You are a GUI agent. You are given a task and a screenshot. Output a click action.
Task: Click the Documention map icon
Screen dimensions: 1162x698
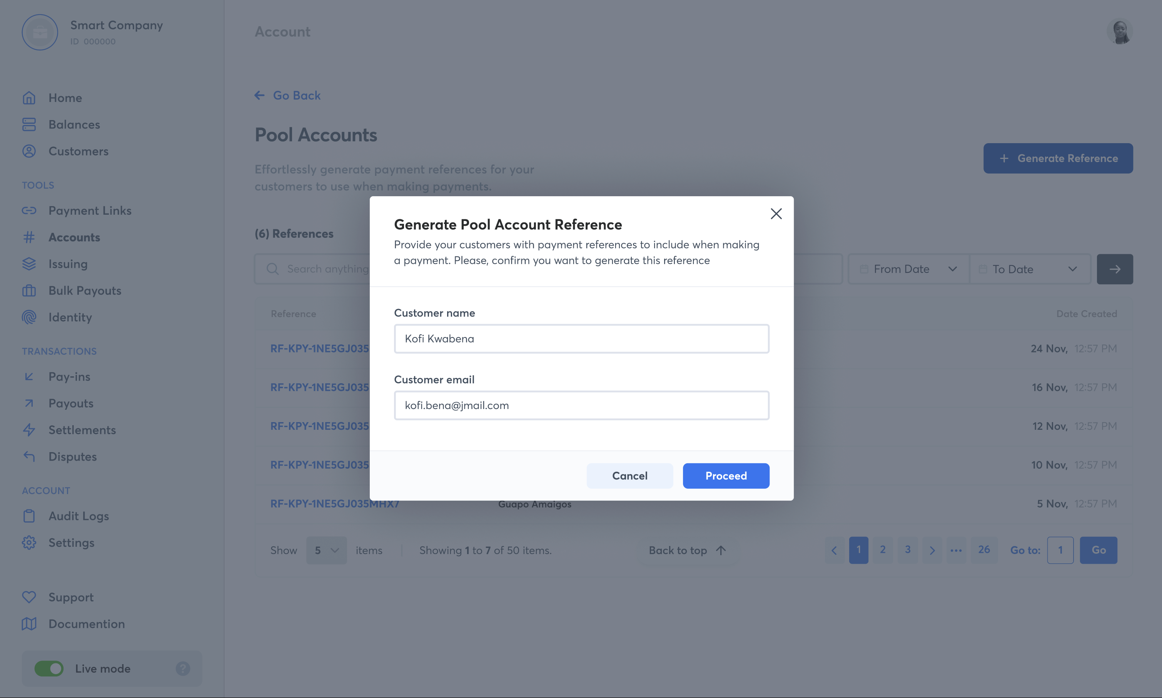click(29, 624)
